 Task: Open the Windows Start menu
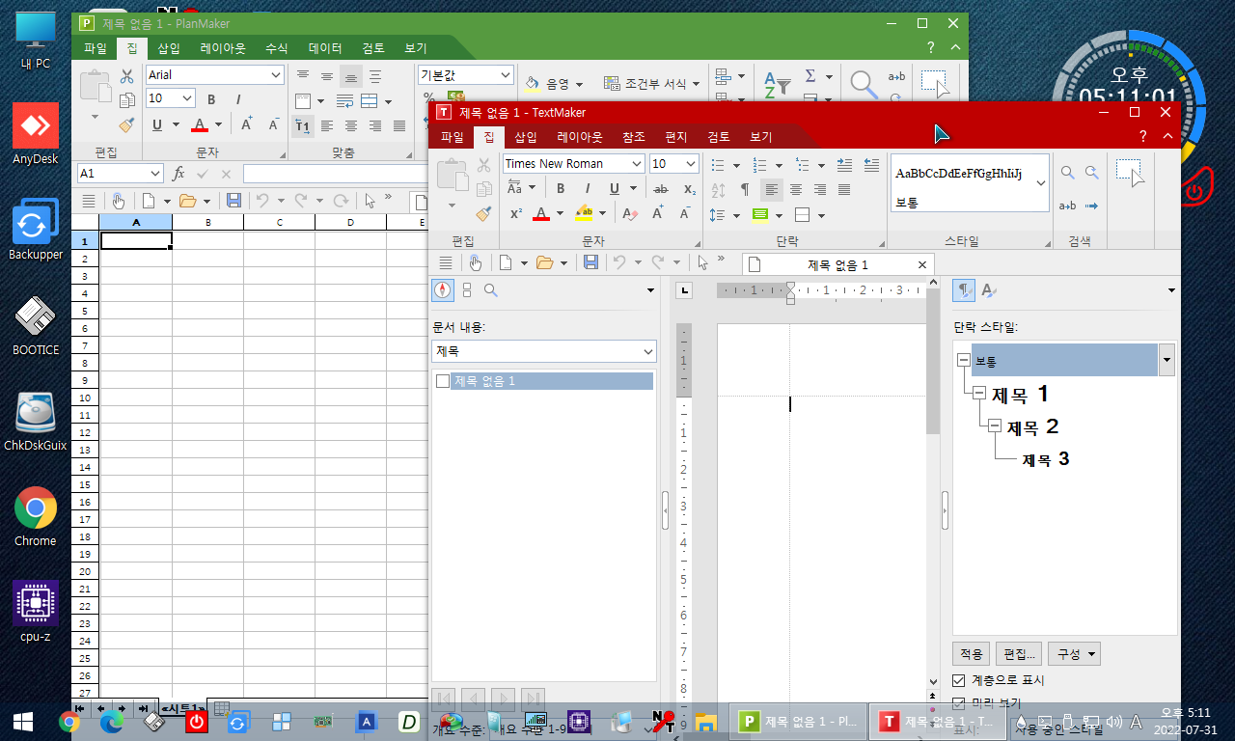click(23, 722)
